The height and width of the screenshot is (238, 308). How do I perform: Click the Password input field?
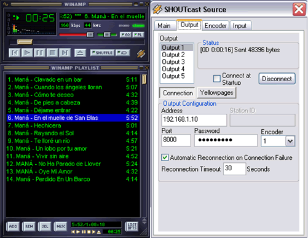pyautogui.click(x=226, y=140)
